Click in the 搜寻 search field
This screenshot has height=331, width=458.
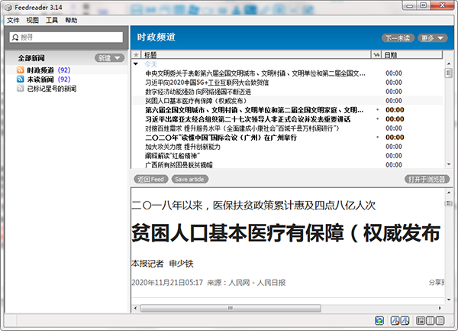pyautogui.click(x=69, y=37)
